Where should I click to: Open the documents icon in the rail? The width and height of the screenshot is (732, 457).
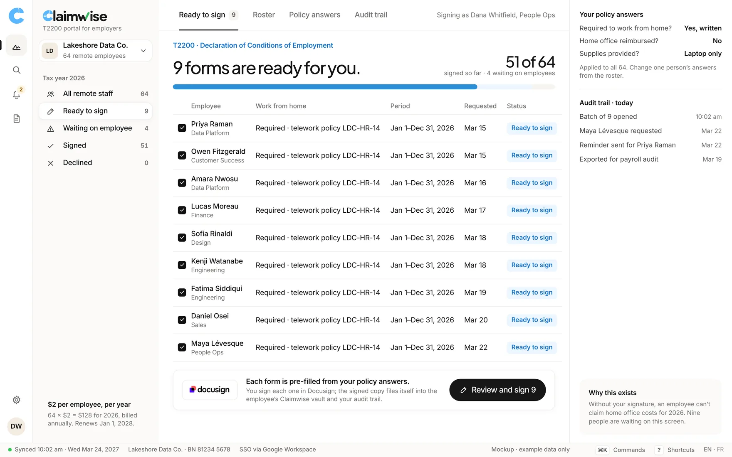point(16,119)
